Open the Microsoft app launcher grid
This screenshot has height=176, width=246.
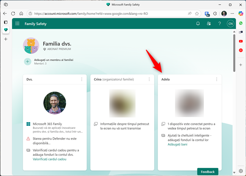click(17, 24)
